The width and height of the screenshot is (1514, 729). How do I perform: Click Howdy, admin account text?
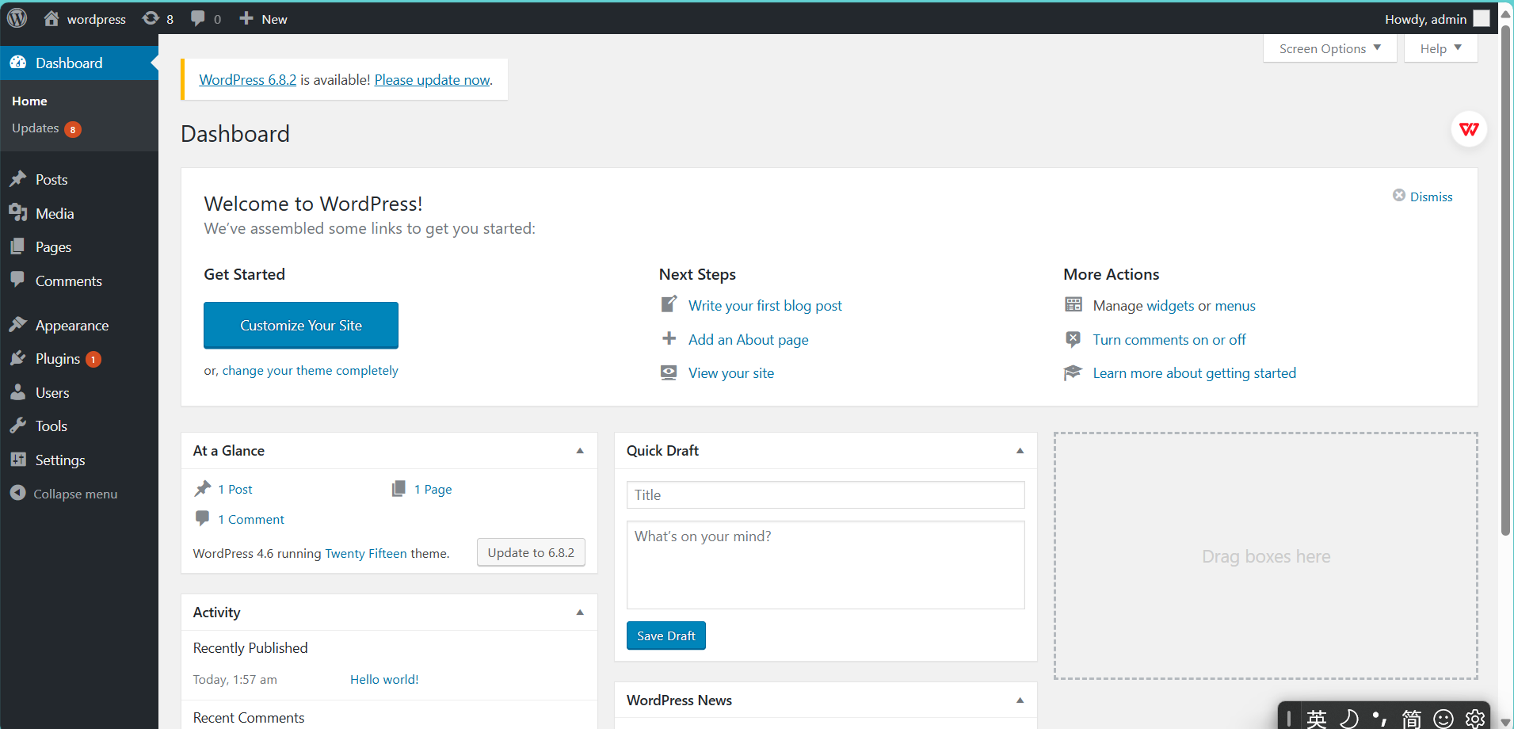pyautogui.click(x=1425, y=19)
